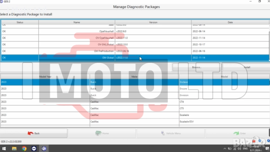Select the Cadillac CT4 row

pyautogui.click(x=135, y=102)
